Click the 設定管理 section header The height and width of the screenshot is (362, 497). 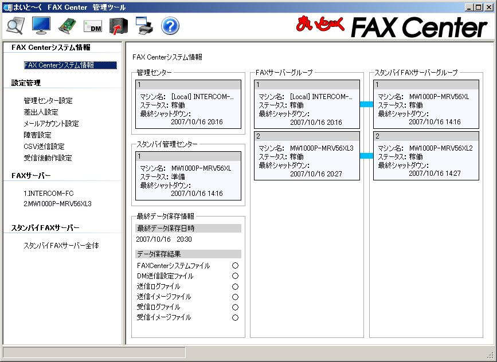pyautogui.click(x=26, y=83)
